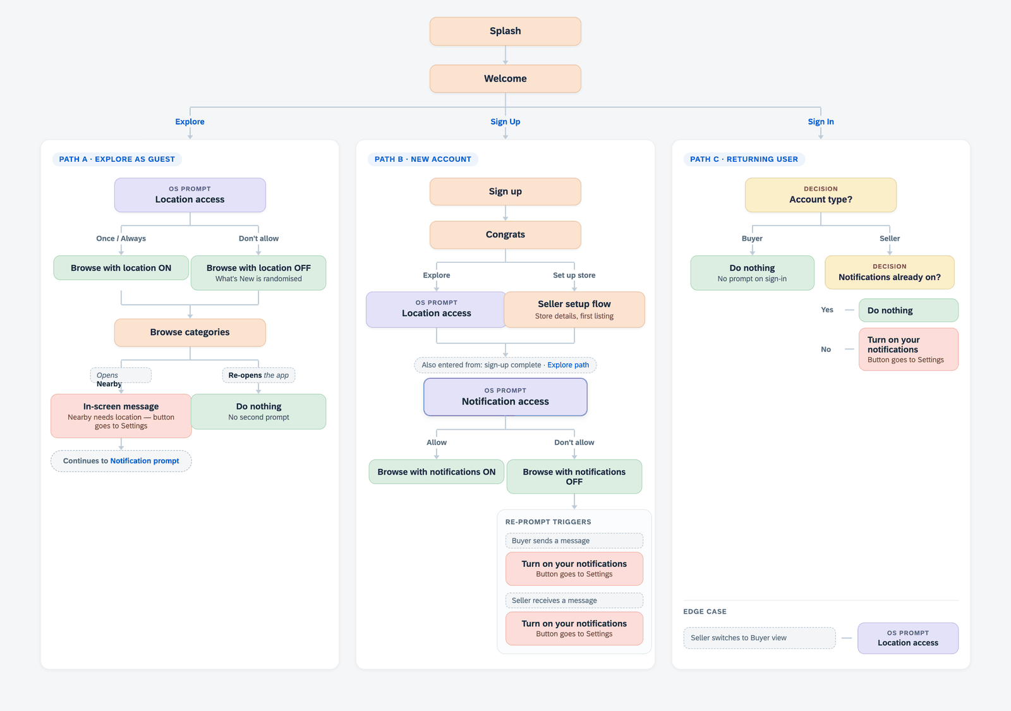Click the 'Set up store' label

coord(574,275)
